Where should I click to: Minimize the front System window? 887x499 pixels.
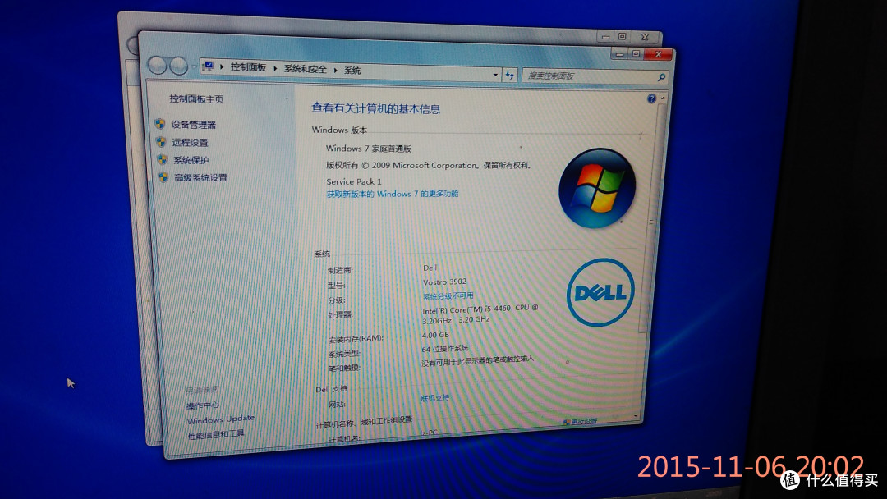[619, 53]
